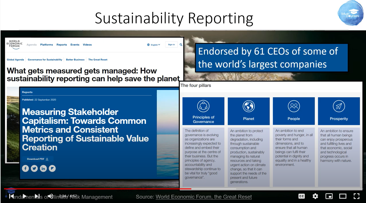Switch to miniplayer mode
Screen dimensions: 366x203
coord(329,196)
